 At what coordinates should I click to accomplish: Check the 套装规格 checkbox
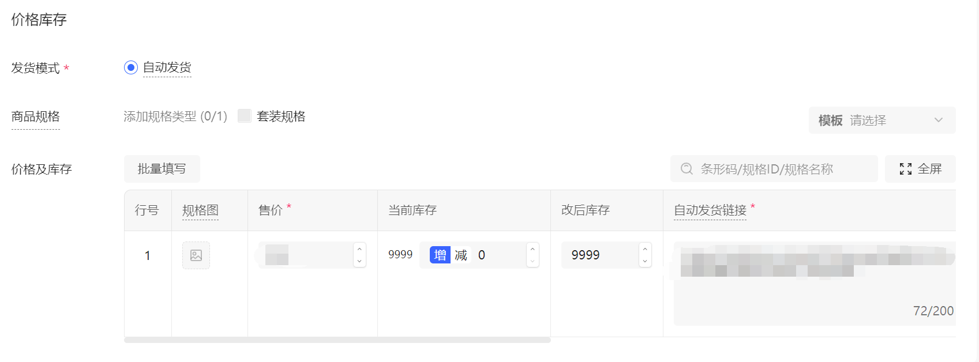(x=245, y=116)
